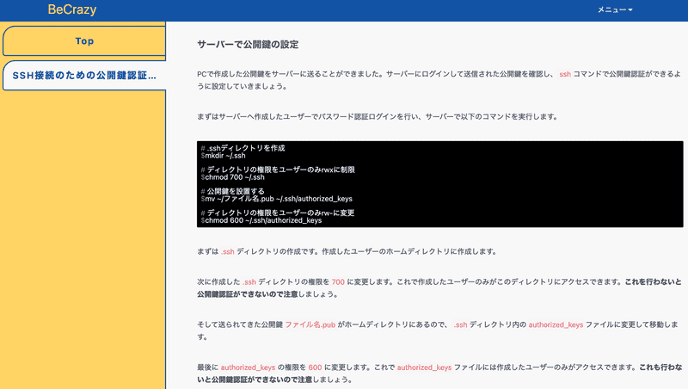Image resolution: width=688 pixels, height=389 pixels.
Task: Select the SSH接続のための公開鍵認証 sidebar item
Action: coord(84,76)
